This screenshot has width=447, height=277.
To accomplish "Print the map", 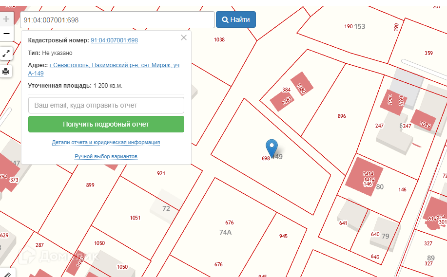I will (6, 72).
